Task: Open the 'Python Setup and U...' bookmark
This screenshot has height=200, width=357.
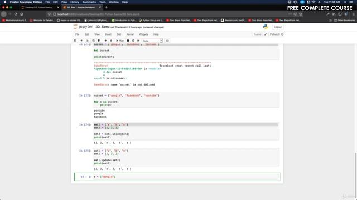Action: pos(151,21)
